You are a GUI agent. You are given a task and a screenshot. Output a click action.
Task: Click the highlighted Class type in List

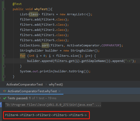point(33,14)
